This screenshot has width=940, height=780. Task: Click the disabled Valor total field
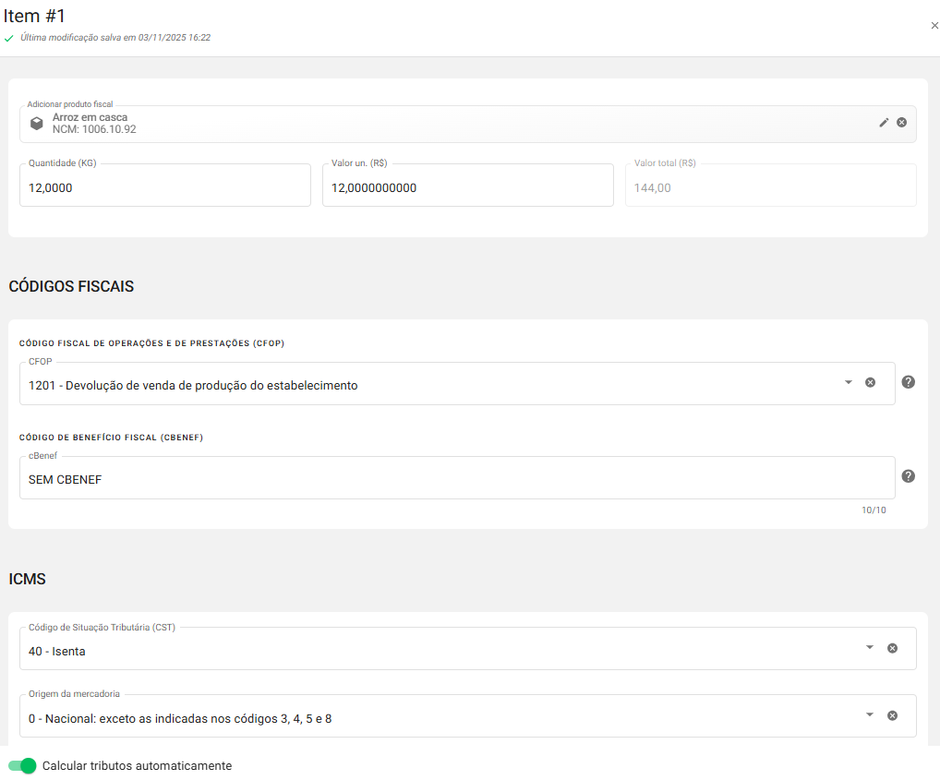click(770, 187)
